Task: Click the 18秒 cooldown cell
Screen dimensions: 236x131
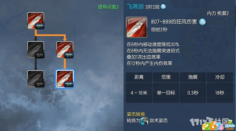Action: [x=220, y=93]
